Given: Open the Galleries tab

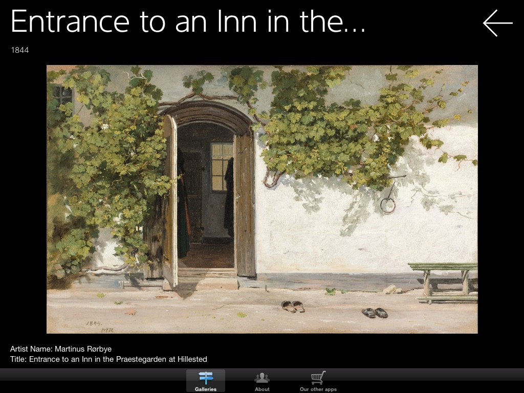Looking at the screenshot, I should click(206, 381).
